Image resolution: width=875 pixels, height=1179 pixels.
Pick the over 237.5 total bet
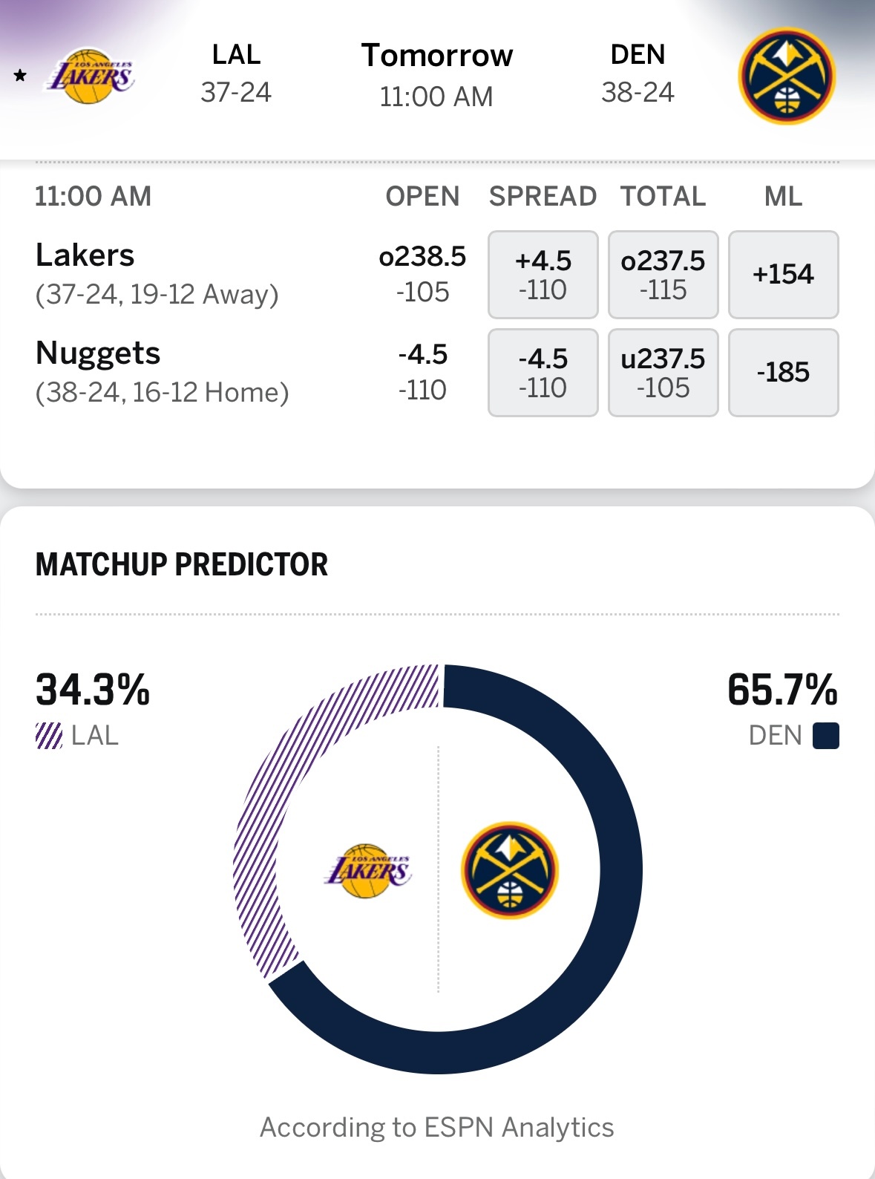click(x=663, y=275)
